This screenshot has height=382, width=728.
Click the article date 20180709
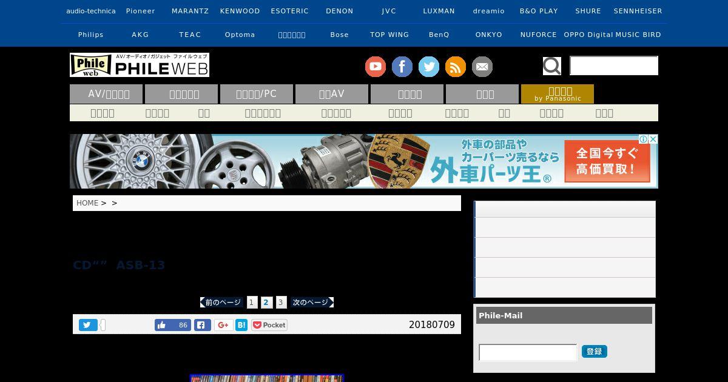point(432,325)
